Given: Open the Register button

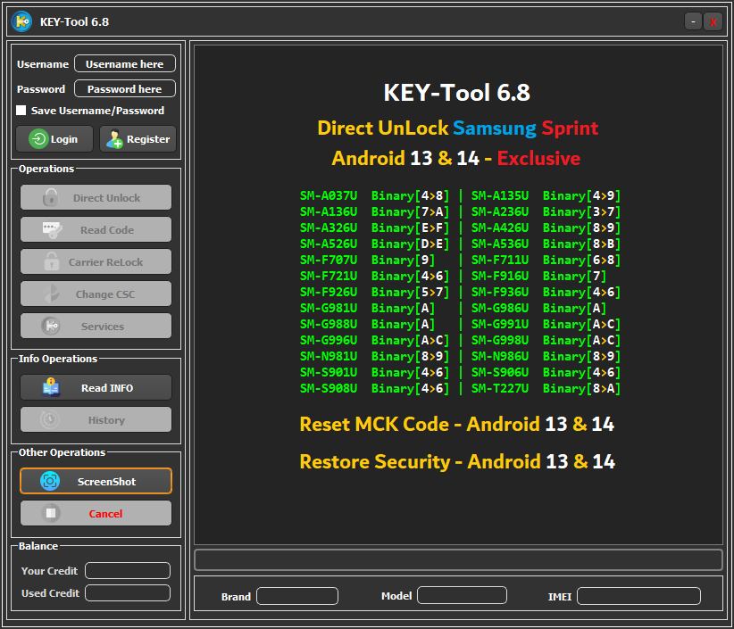Looking at the screenshot, I should coord(138,139).
